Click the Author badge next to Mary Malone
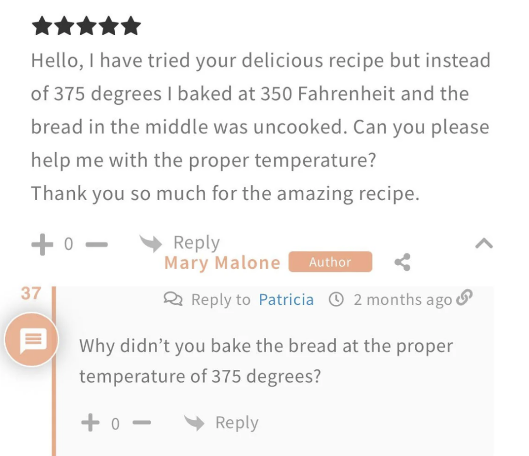Screen dimensions: 529x456 pos(330,262)
